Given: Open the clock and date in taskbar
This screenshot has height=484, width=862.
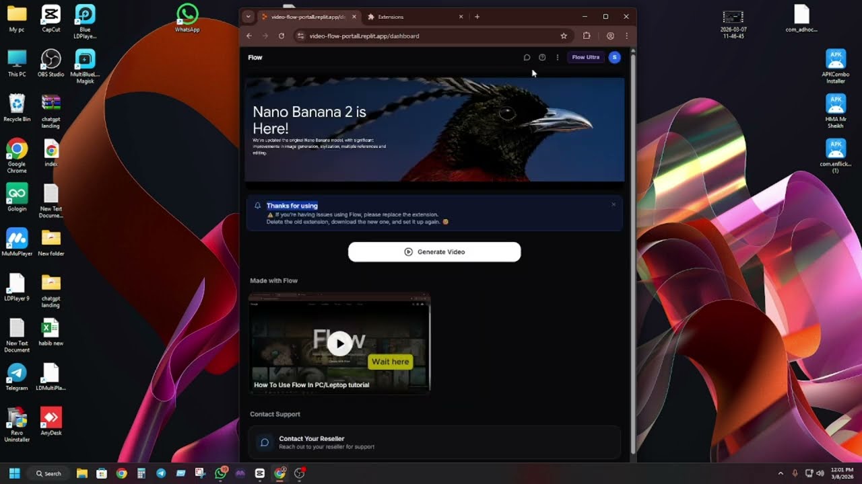Looking at the screenshot, I should tap(842, 473).
